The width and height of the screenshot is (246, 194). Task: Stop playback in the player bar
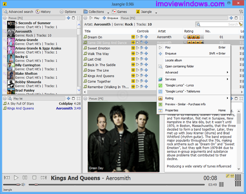pyautogui.click(x=34, y=178)
